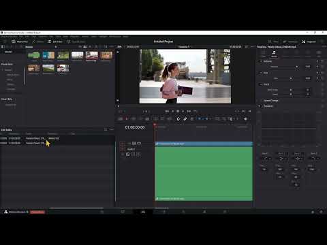Click the blue flag button in toolbar
This screenshot has width=327, height=245.
tap(200, 118)
